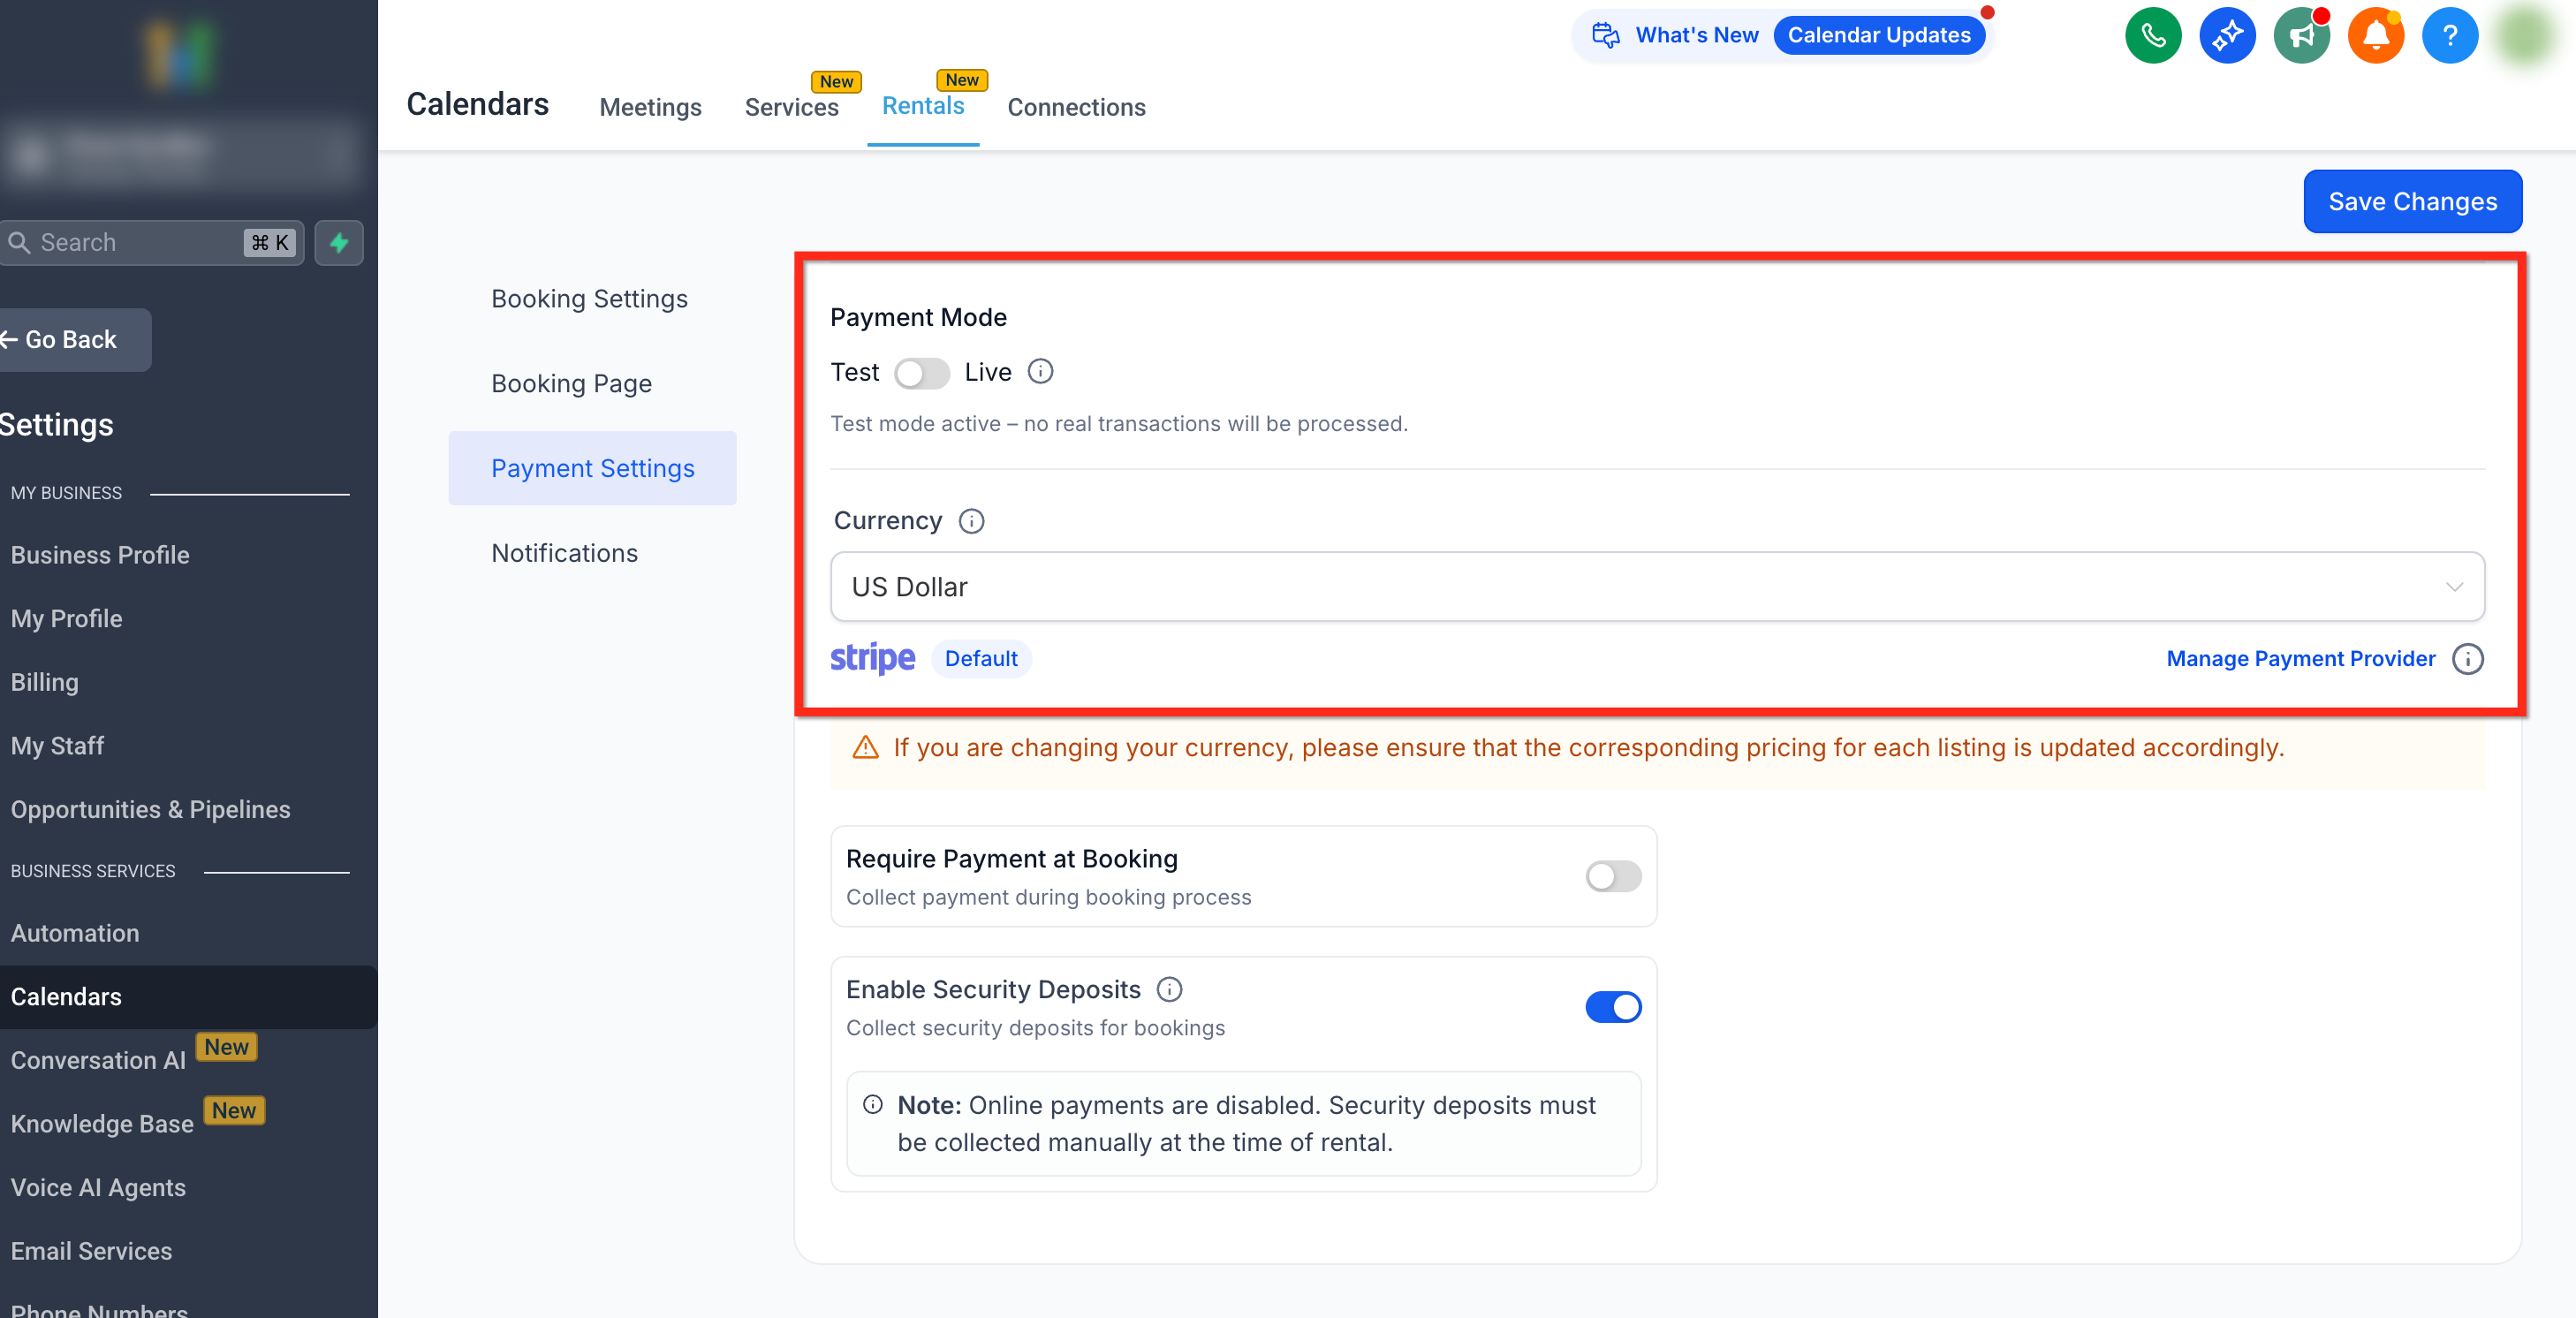Screen dimensions: 2576x1318
Task: Open the blue AI sparkle assistant icon
Action: tap(2226, 36)
